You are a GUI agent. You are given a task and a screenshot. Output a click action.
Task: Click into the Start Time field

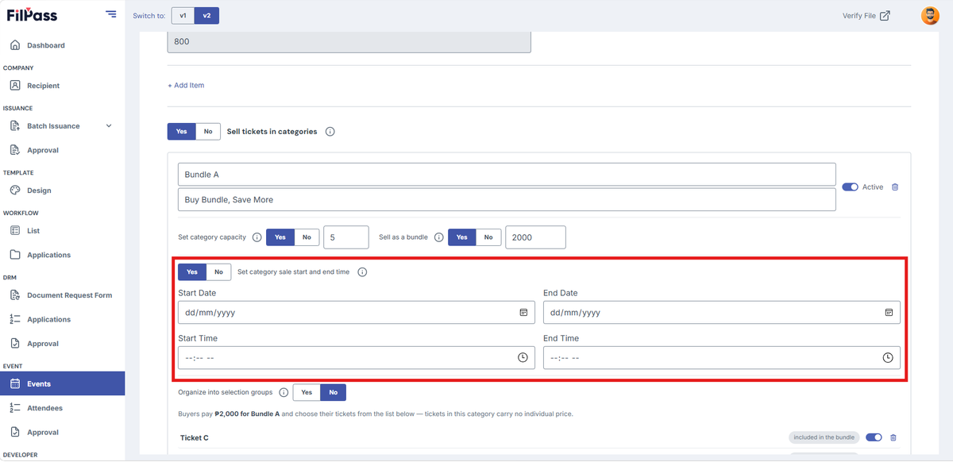pyautogui.click(x=357, y=358)
